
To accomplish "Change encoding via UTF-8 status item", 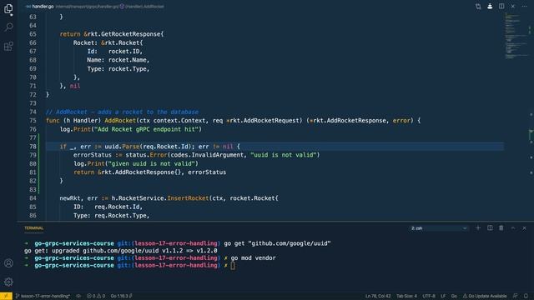I will point(428,296).
